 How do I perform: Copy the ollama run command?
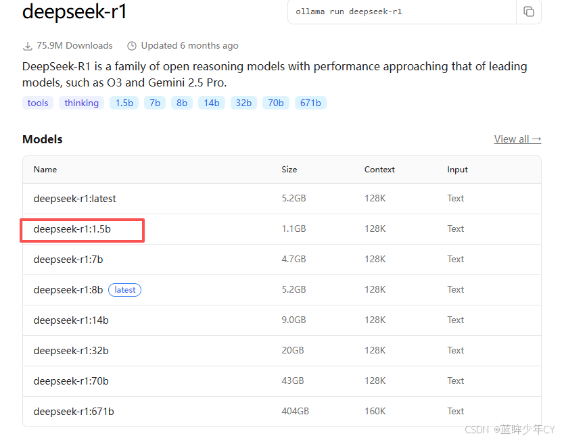(x=528, y=11)
